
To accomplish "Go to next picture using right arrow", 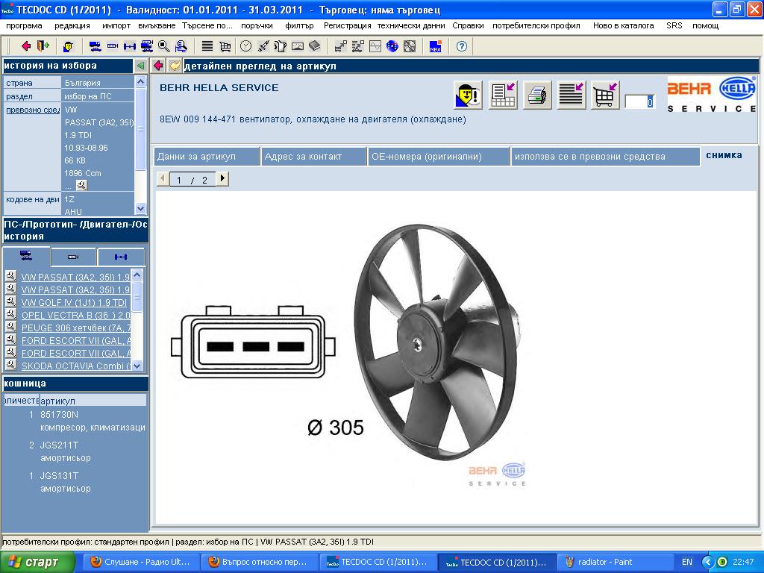I will (x=222, y=179).
